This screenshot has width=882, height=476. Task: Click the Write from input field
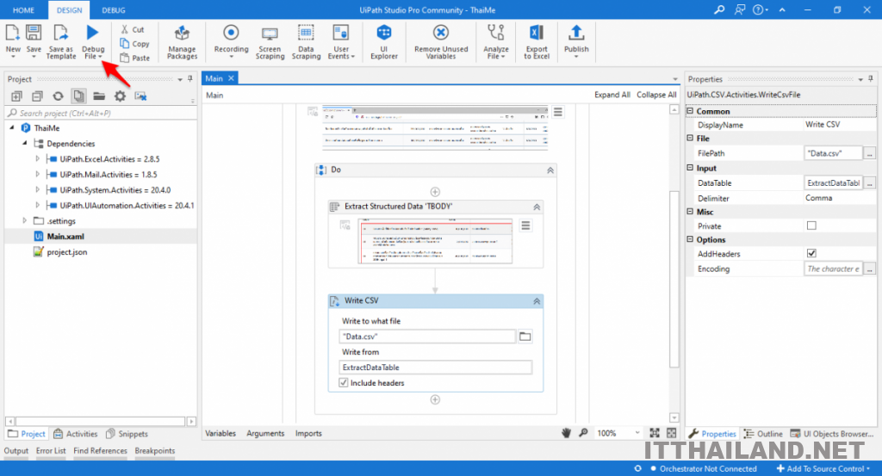(x=435, y=368)
